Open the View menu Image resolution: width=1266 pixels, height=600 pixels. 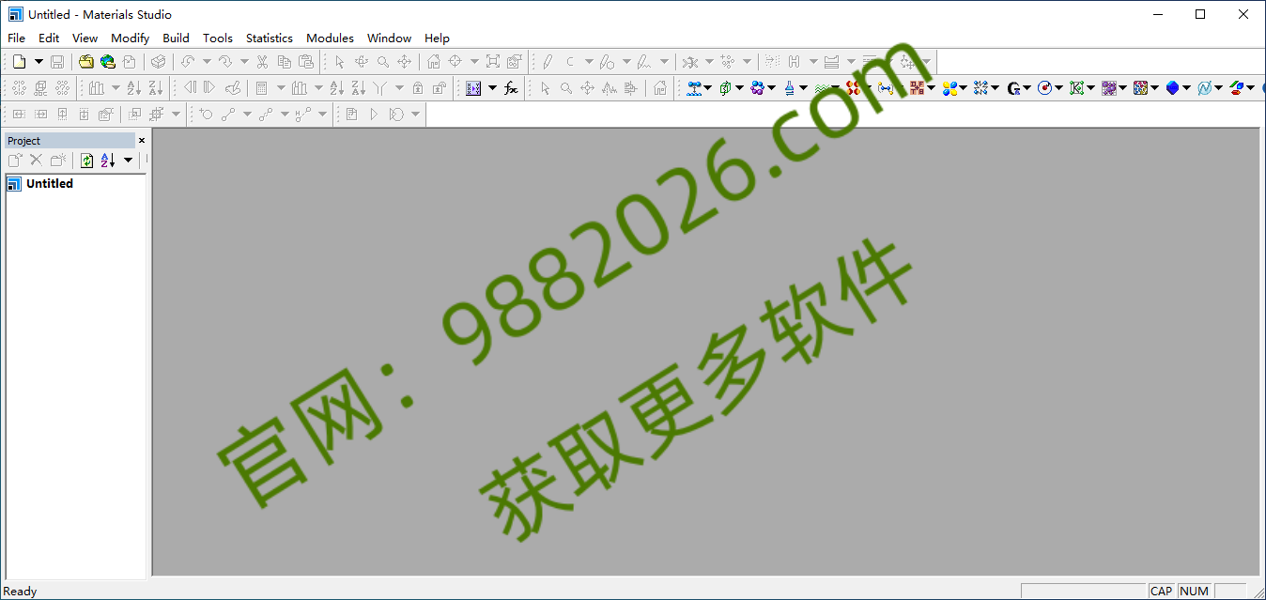pyautogui.click(x=85, y=38)
